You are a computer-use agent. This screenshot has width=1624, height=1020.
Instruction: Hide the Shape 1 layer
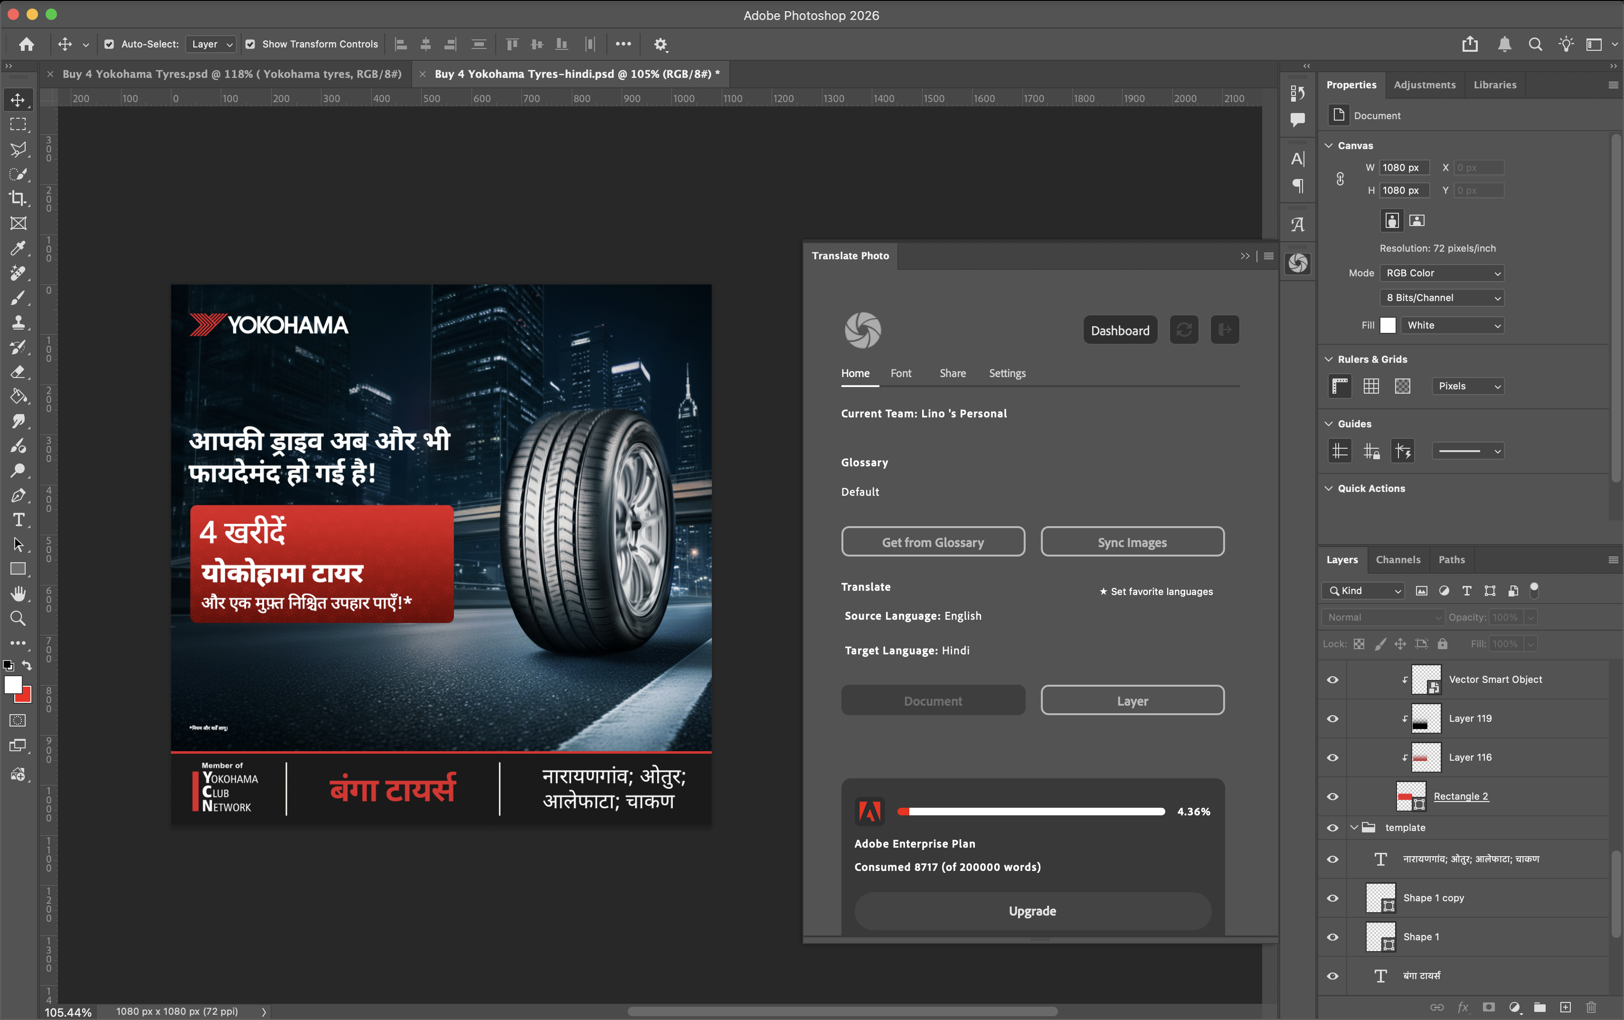pos(1332,937)
